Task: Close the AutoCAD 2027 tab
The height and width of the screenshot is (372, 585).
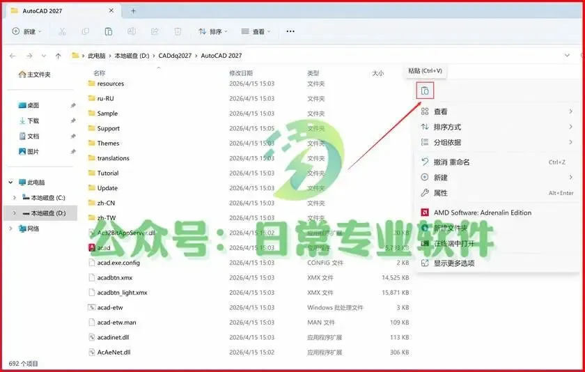Action: (x=111, y=11)
